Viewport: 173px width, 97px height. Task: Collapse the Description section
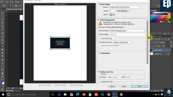tap(99, 53)
